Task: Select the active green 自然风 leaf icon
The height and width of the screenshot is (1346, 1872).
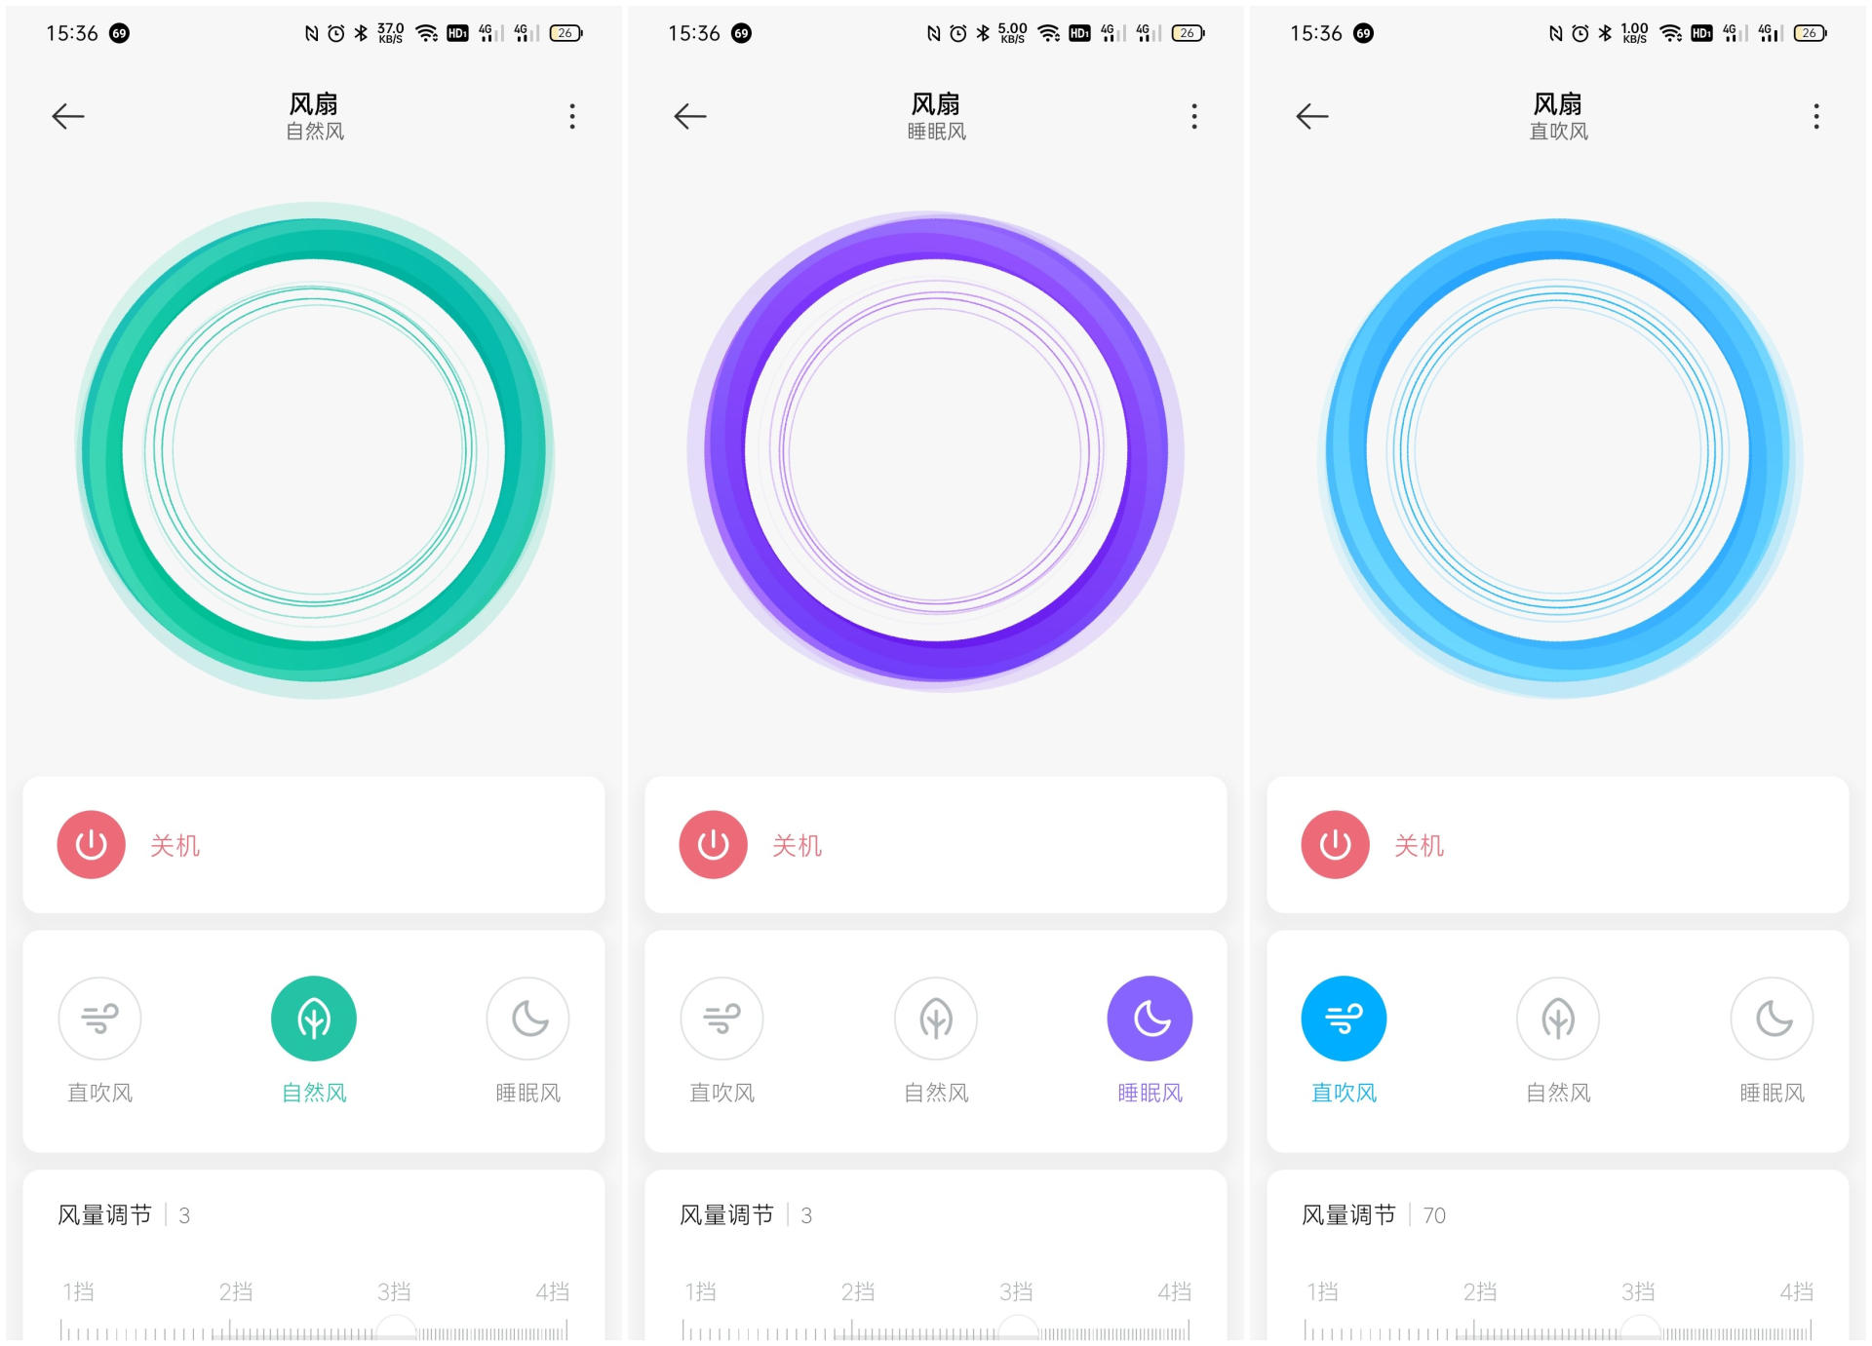Action: (x=314, y=1019)
